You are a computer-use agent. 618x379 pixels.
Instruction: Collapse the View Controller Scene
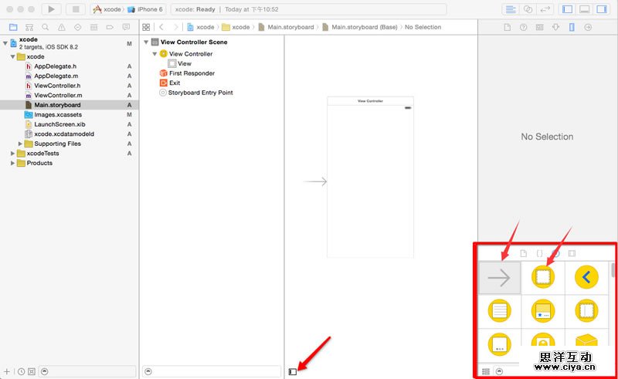(x=146, y=42)
